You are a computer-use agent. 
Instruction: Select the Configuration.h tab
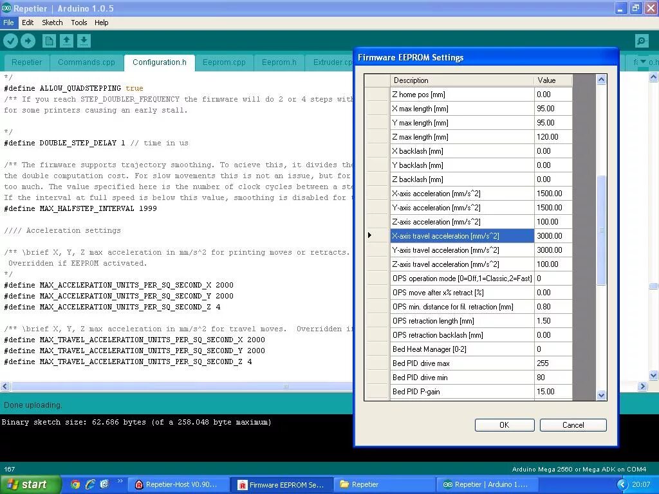pos(160,62)
